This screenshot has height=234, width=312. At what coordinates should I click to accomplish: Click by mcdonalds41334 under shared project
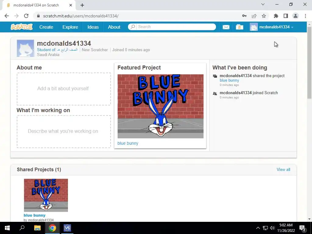pos(38,220)
